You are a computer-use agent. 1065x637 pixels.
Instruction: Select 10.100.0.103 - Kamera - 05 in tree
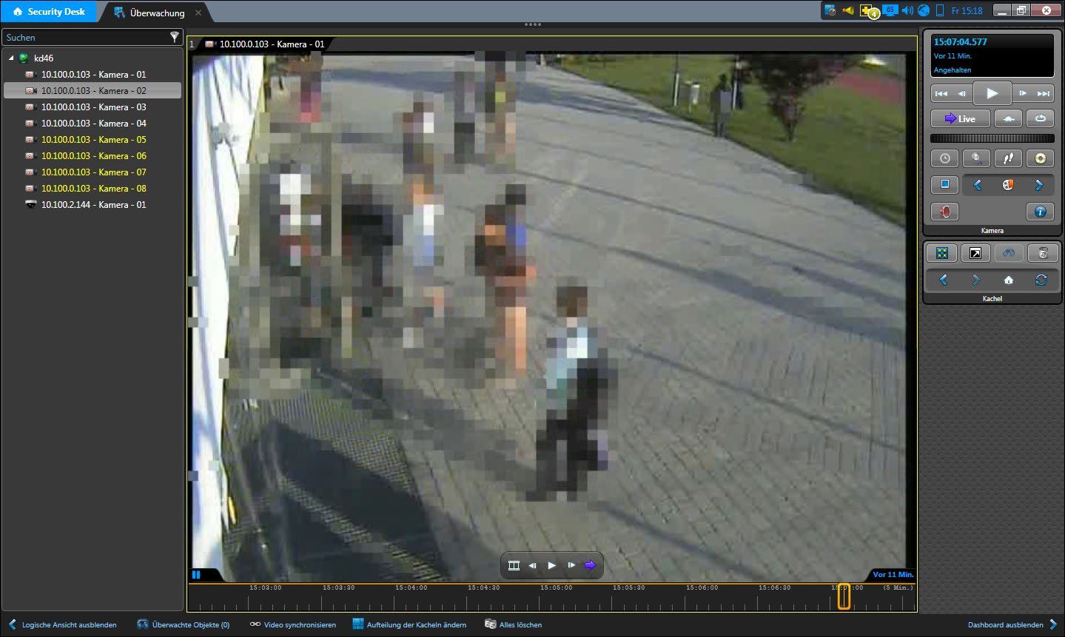[93, 140]
